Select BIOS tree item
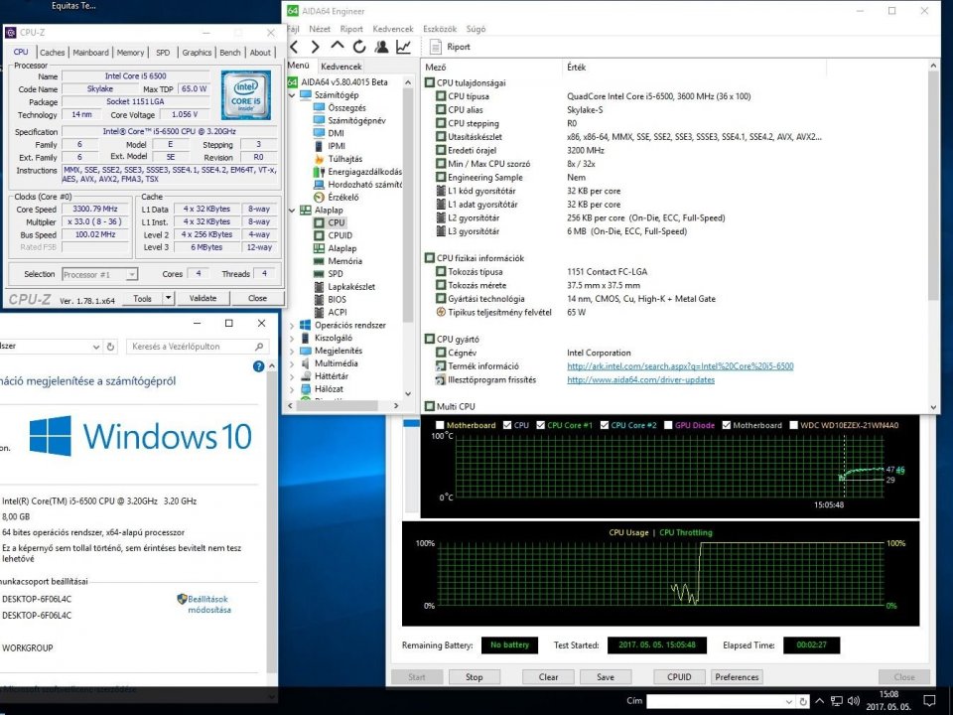953x715 pixels. coord(337,299)
